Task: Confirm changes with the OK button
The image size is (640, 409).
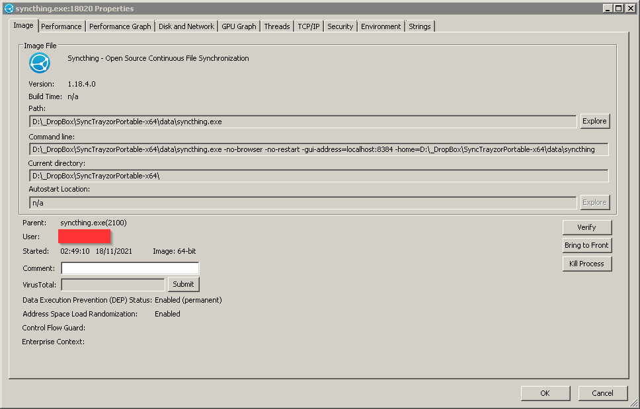Action: coord(545,392)
